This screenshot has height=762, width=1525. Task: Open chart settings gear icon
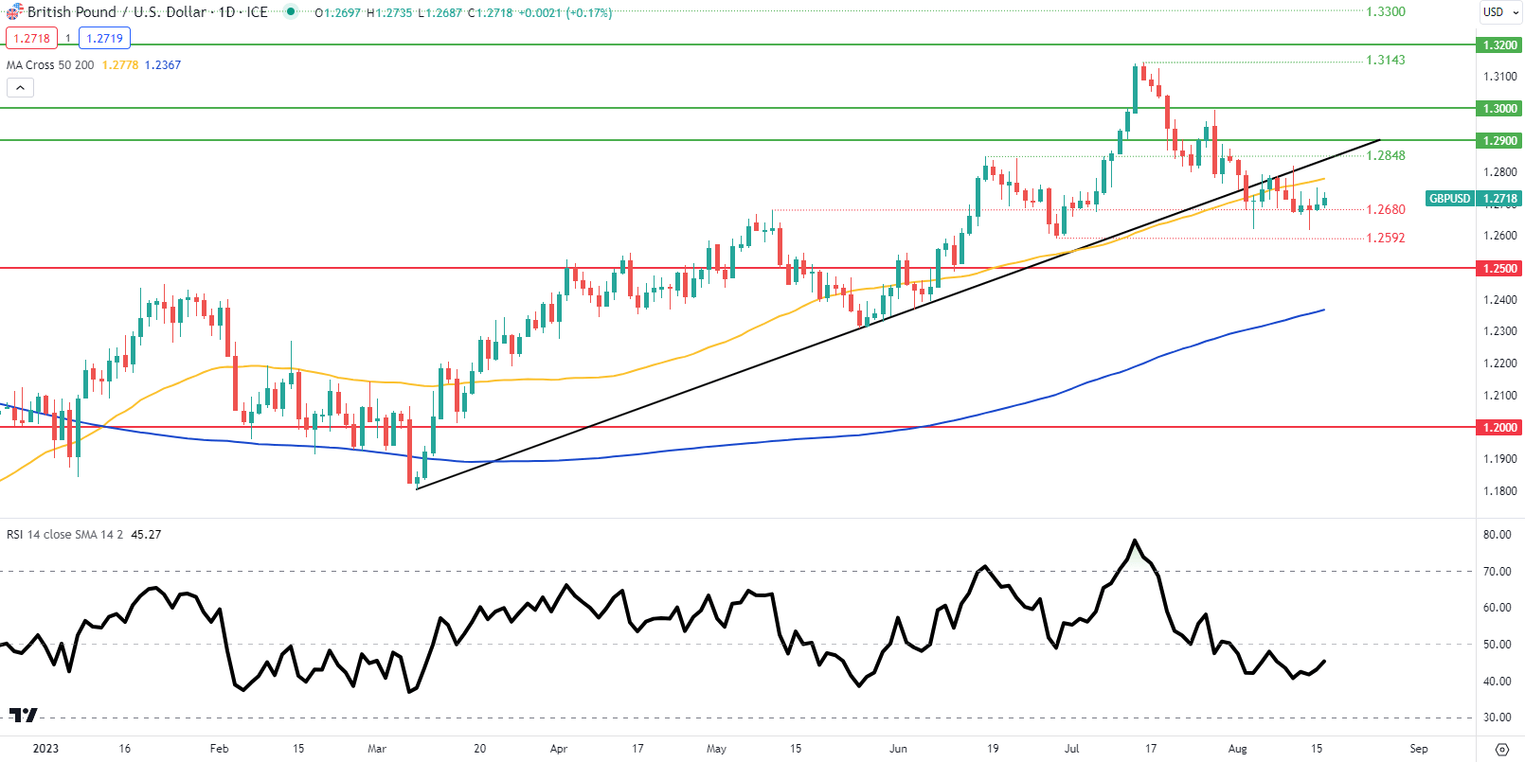(x=1501, y=749)
